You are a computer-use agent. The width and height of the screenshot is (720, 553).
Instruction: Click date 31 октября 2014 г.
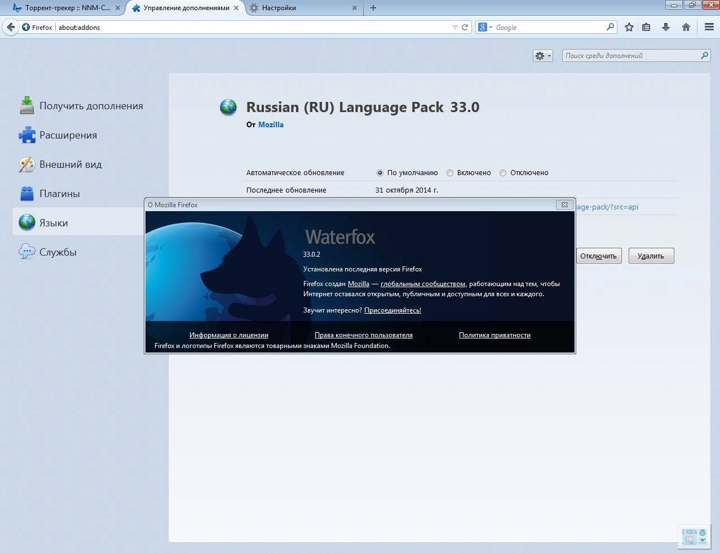[407, 190]
